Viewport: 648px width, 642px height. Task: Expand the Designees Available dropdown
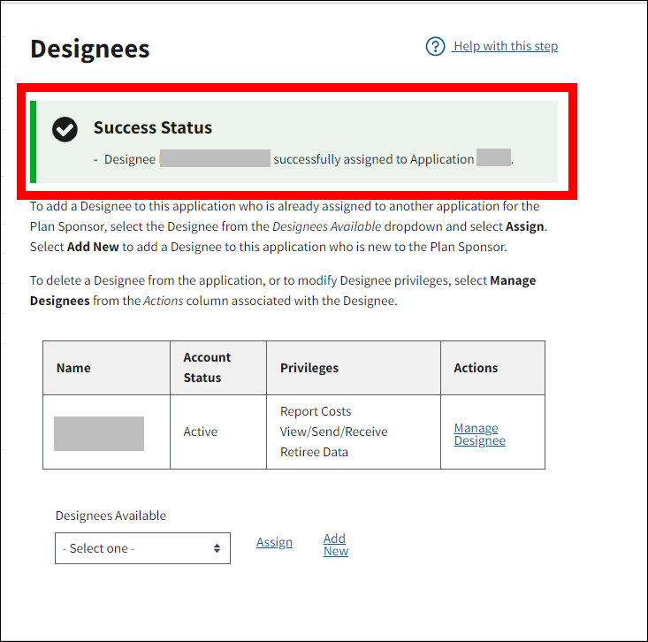tap(142, 548)
